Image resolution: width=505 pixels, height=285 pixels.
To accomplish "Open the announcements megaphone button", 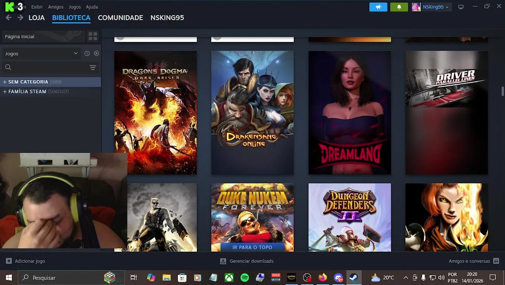I will (x=378, y=7).
